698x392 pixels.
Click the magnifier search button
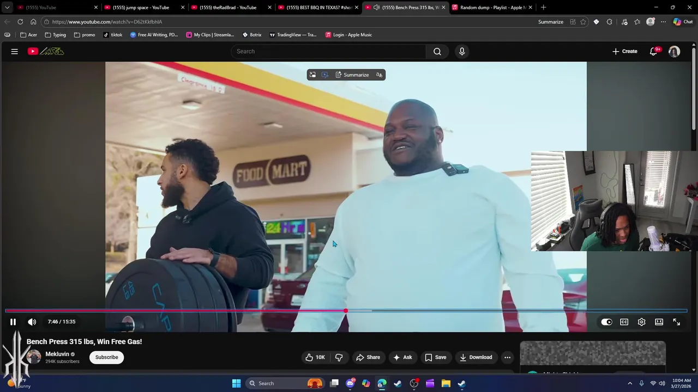[x=437, y=51]
